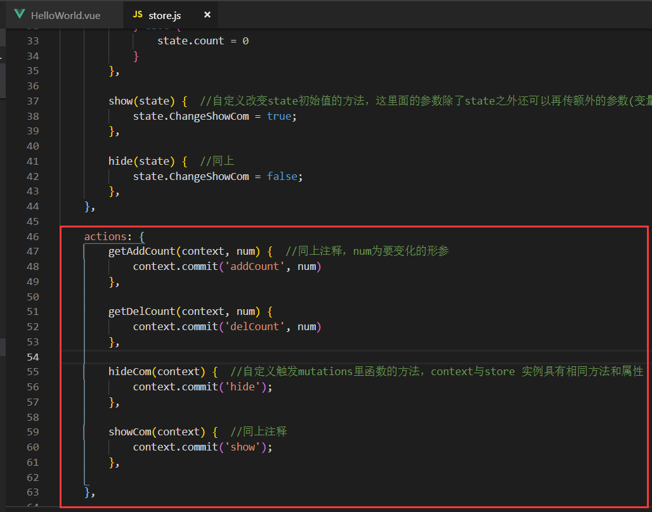Select line number 63 in gutter
The width and height of the screenshot is (652, 512).
(33, 492)
